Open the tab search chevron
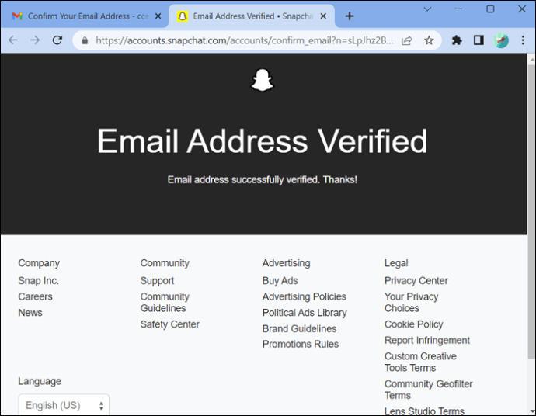This screenshot has height=416, width=536. click(427, 9)
